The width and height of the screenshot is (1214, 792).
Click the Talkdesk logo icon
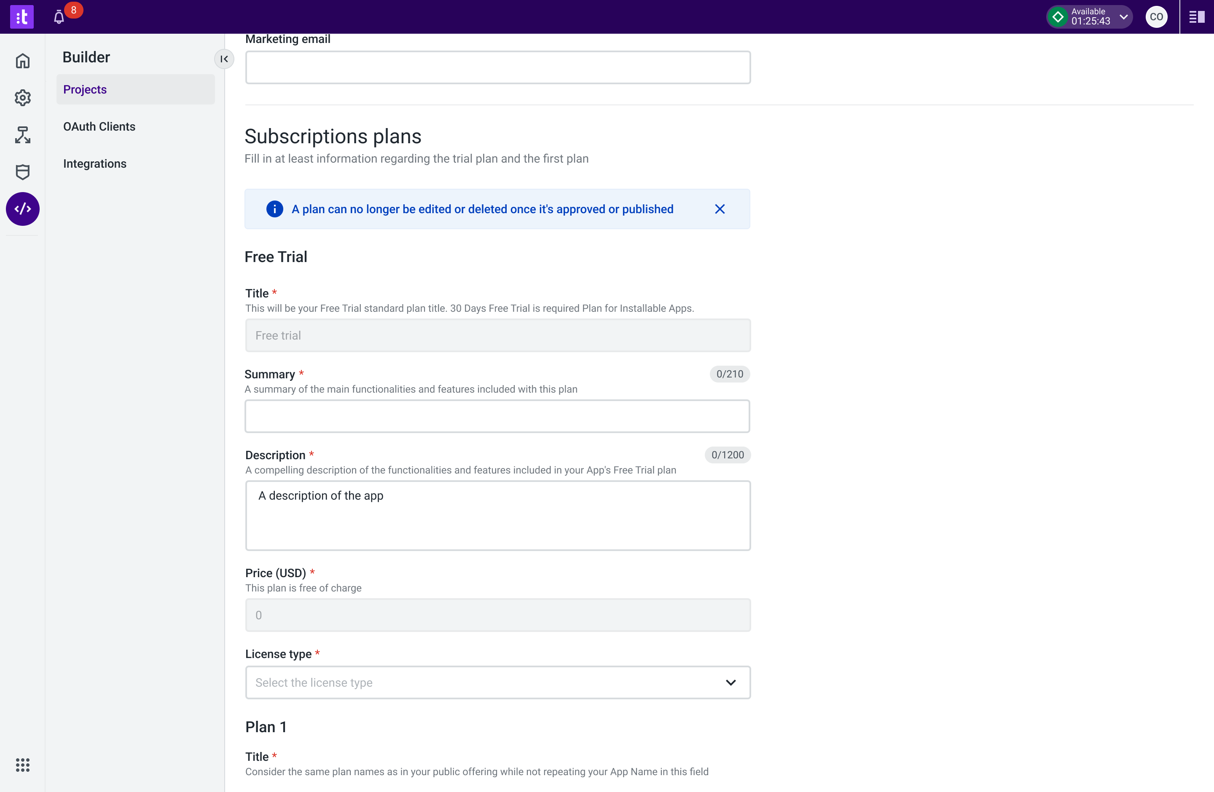tap(21, 17)
